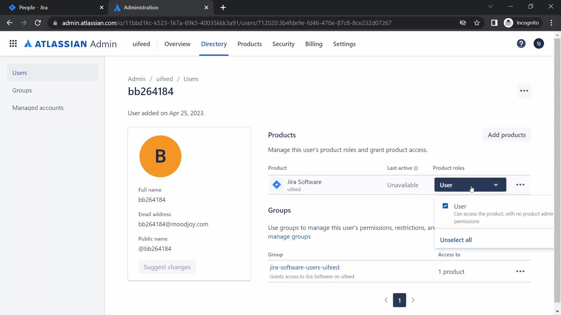Open the Chrome three-dot menu
Screen dimensions: 561x315
(x=551, y=23)
